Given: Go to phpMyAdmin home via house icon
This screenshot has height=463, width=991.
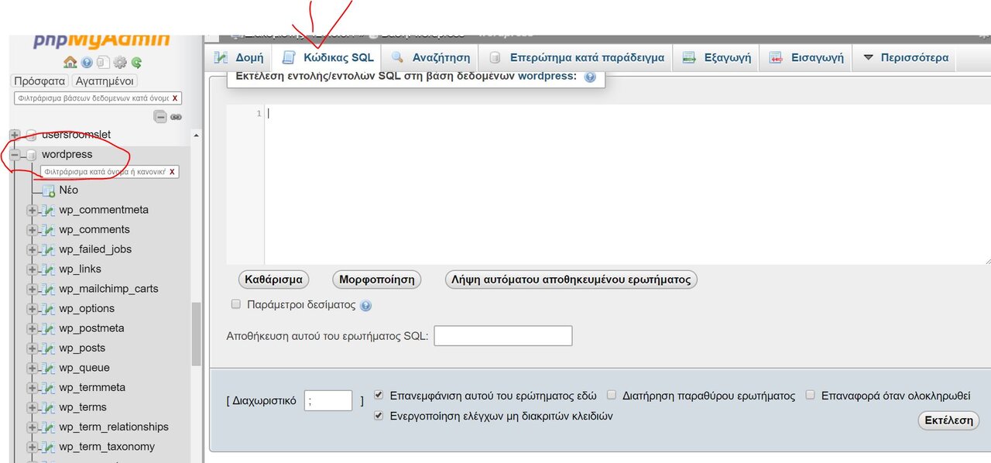Looking at the screenshot, I should click(70, 63).
